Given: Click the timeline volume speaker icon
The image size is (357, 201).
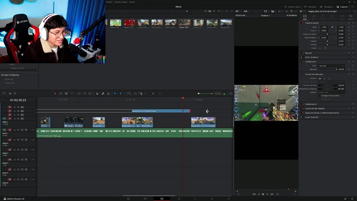Looking at the screenshot, I should tap(199, 94).
